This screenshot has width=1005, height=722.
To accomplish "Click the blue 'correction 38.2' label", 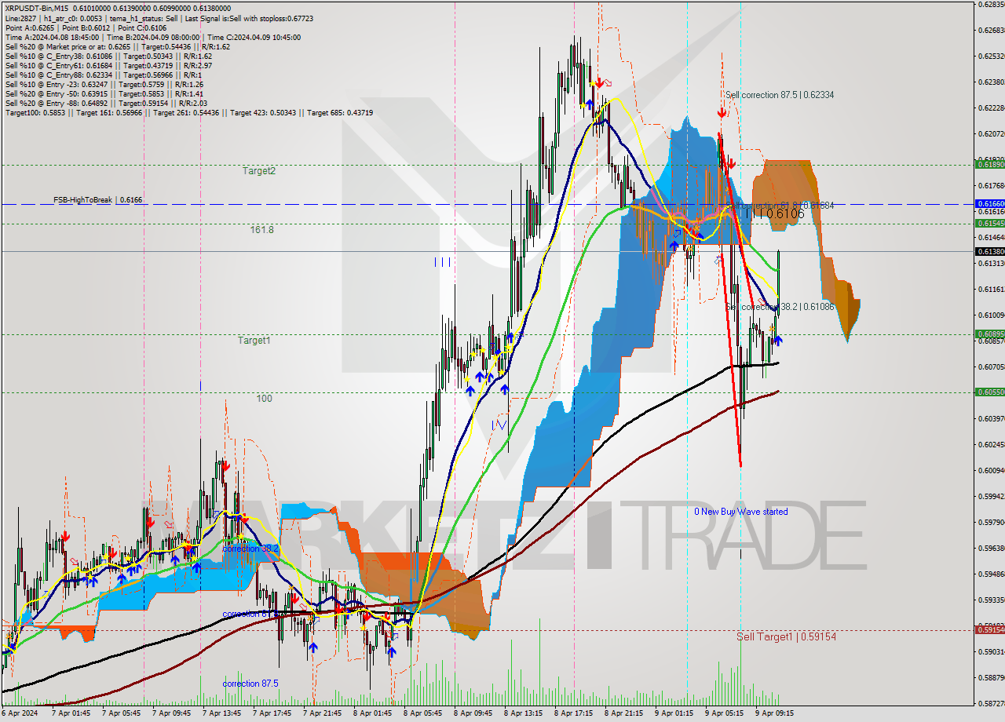I will (x=250, y=549).
